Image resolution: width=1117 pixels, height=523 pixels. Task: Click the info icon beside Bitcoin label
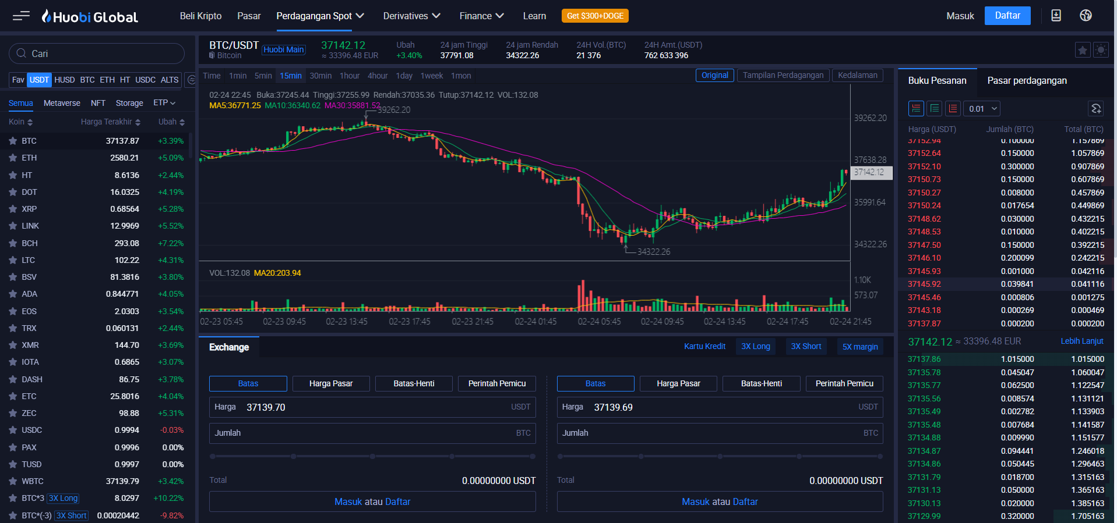[212, 55]
